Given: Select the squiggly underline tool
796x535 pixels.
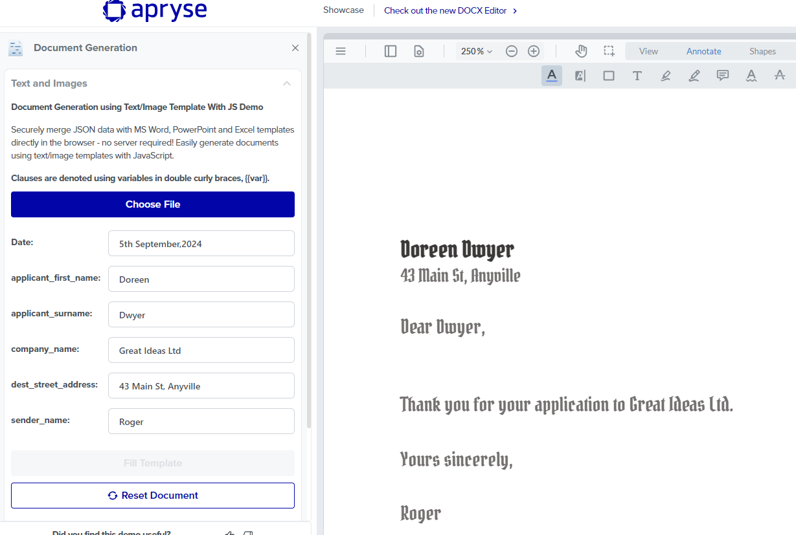Looking at the screenshot, I should [x=751, y=75].
